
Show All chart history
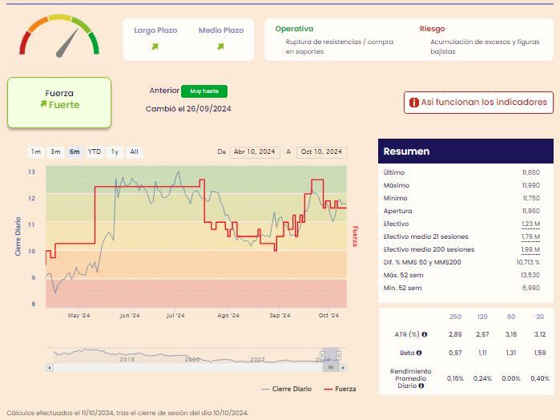(x=135, y=152)
